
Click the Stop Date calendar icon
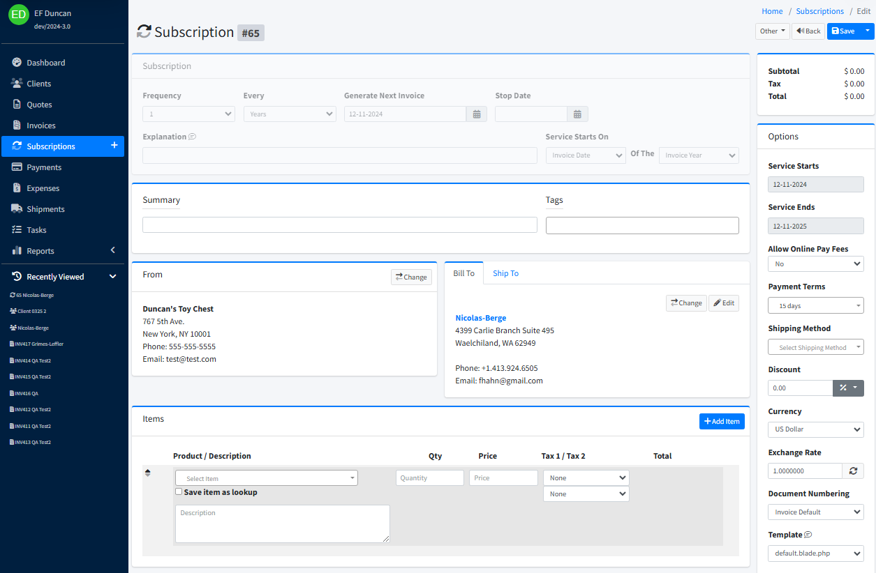[577, 114]
